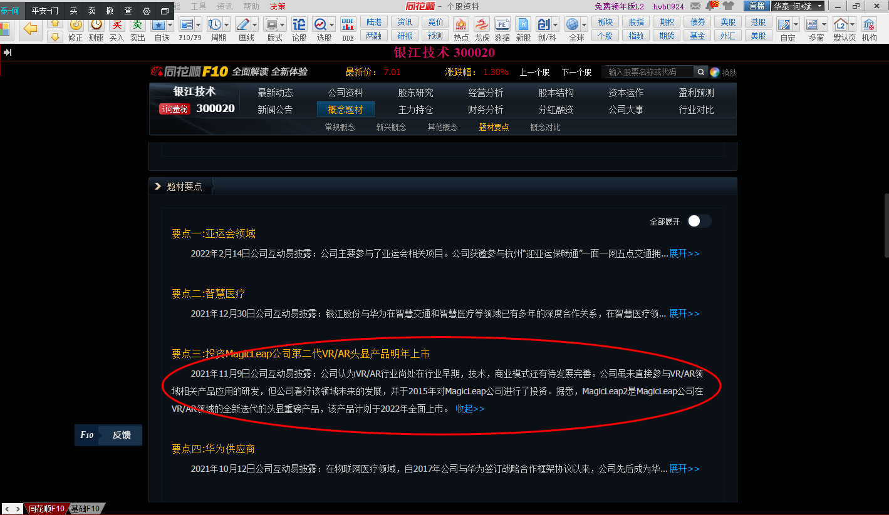The image size is (889, 515).
Task: Click the 买入 buy icon
Action: (117, 25)
